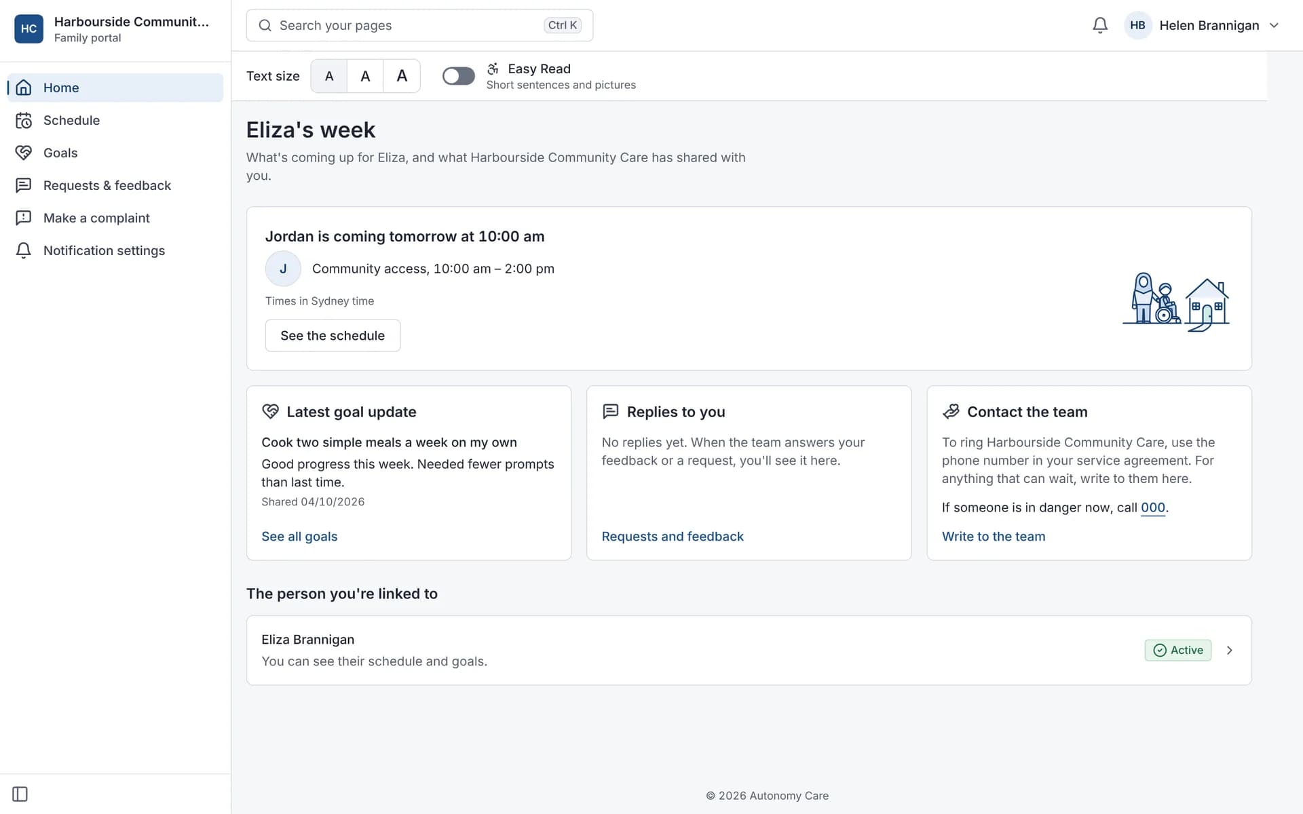This screenshot has width=1303, height=814.
Task: Open Eliza Brannigan details via chevron
Action: tap(1229, 650)
